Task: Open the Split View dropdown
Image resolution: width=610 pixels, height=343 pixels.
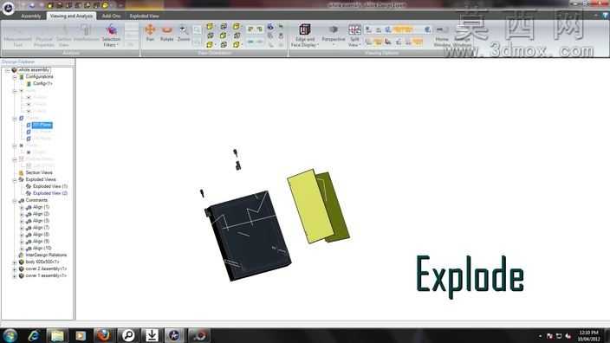Action: [x=354, y=36]
